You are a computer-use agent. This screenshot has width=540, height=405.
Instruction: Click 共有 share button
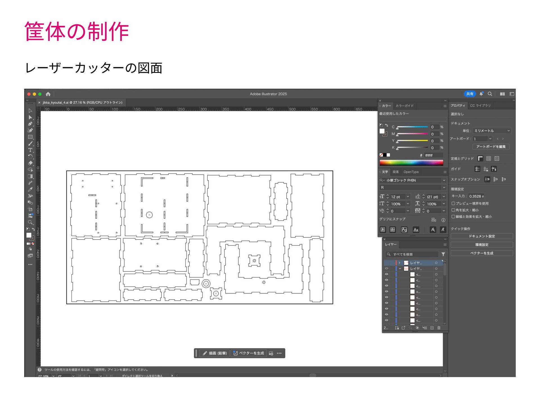click(x=470, y=94)
